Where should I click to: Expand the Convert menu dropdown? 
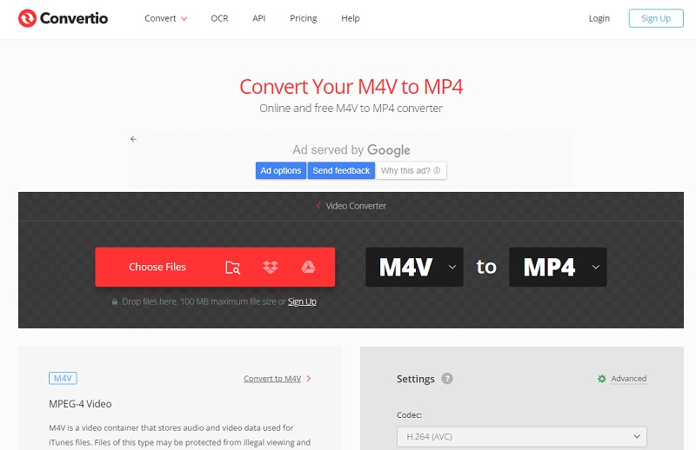click(166, 18)
